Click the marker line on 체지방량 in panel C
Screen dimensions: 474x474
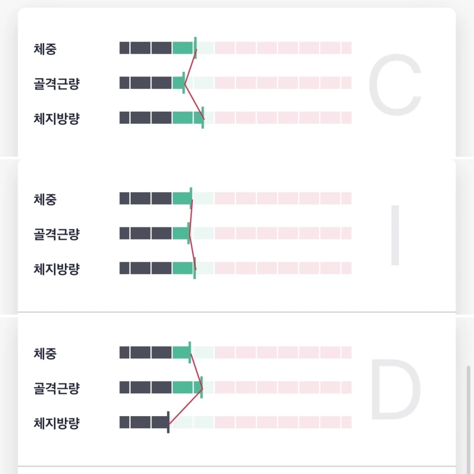click(x=202, y=118)
